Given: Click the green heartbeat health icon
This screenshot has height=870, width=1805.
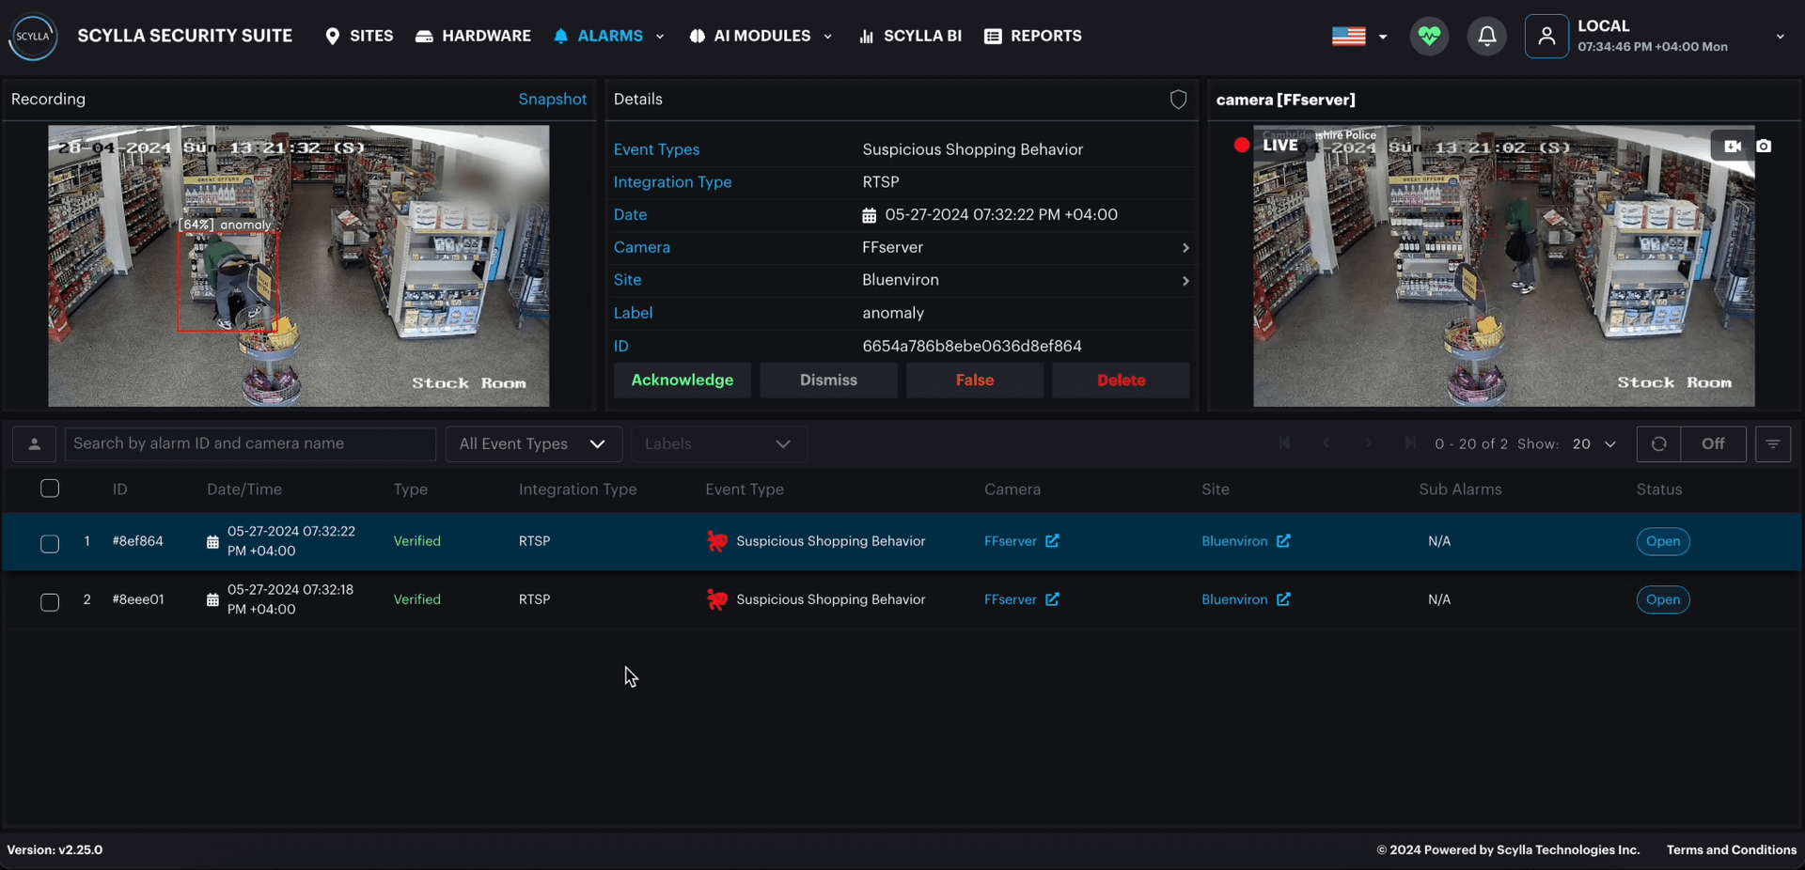Looking at the screenshot, I should tap(1429, 37).
